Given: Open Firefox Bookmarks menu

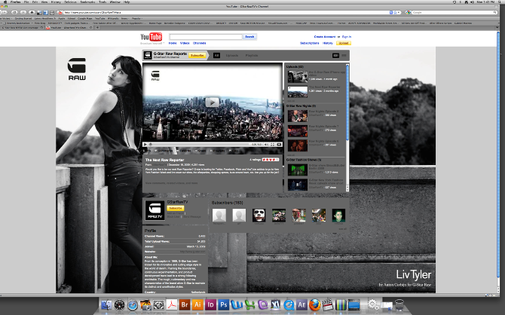Looking at the screenshot, I should [87, 2].
